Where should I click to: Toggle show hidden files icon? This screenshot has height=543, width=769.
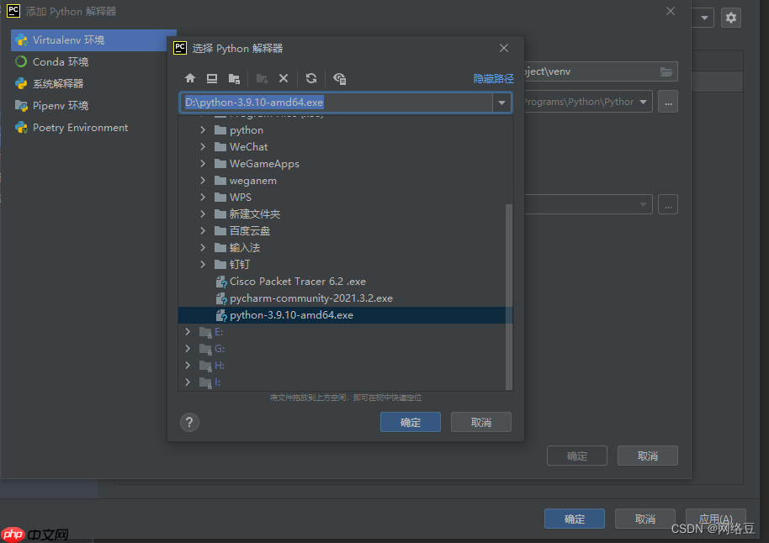(x=339, y=78)
